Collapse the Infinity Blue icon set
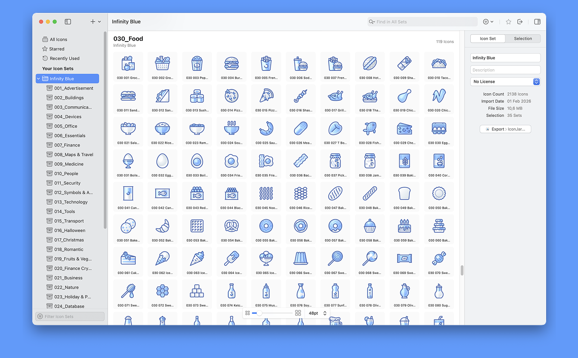 click(38, 79)
